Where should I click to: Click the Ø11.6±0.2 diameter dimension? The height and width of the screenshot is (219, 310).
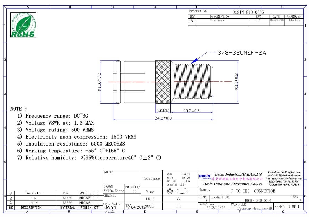[99, 82]
